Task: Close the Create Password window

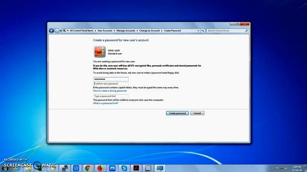Action: [245, 24]
